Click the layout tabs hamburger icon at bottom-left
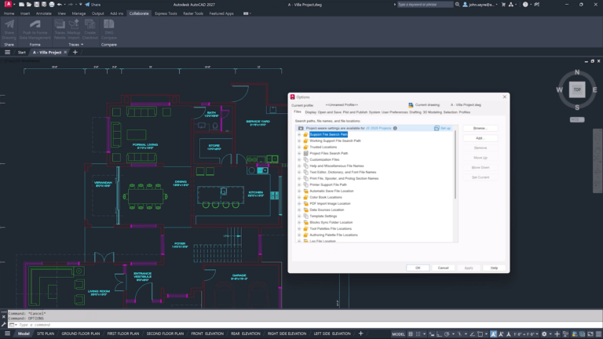Image resolution: width=603 pixels, height=339 pixels. click(7, 334)
